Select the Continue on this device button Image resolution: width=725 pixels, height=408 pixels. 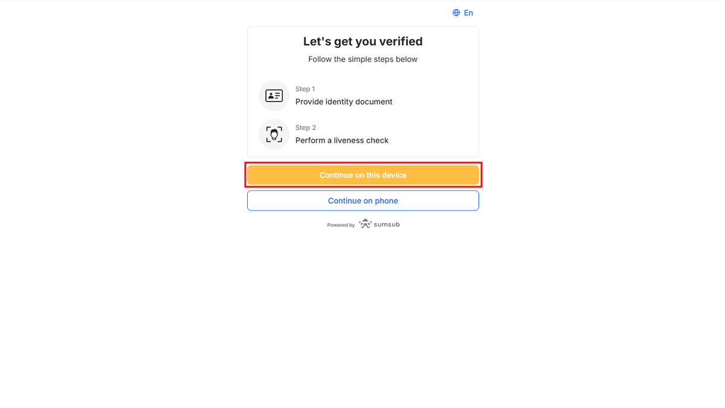point(363,175)
